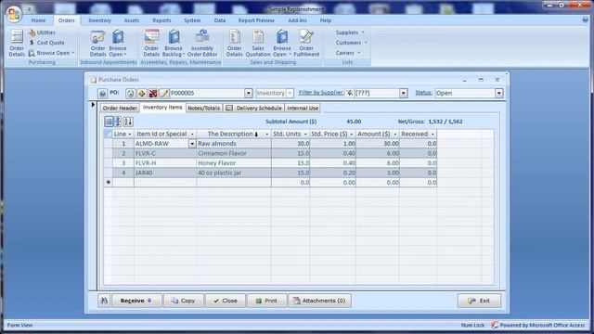Viewport: 594px width, 334px height.
Task: Open Help ribbon tab
Action: pyautogui.click(x=326, y=20)
